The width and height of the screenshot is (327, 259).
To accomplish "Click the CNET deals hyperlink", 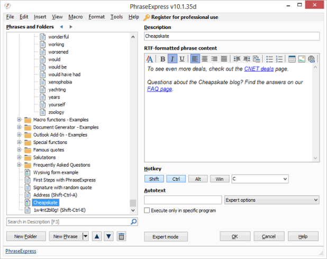I will pyautogui.click(x=259, y=69).
